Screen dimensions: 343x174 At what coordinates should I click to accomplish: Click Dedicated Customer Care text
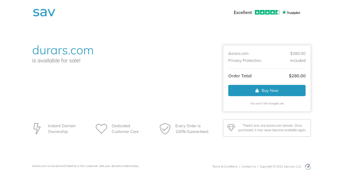click(x=125, y=129)
